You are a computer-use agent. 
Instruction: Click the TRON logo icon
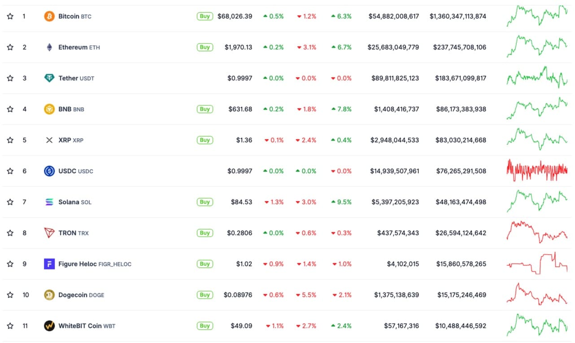click(x=49, y=233)
